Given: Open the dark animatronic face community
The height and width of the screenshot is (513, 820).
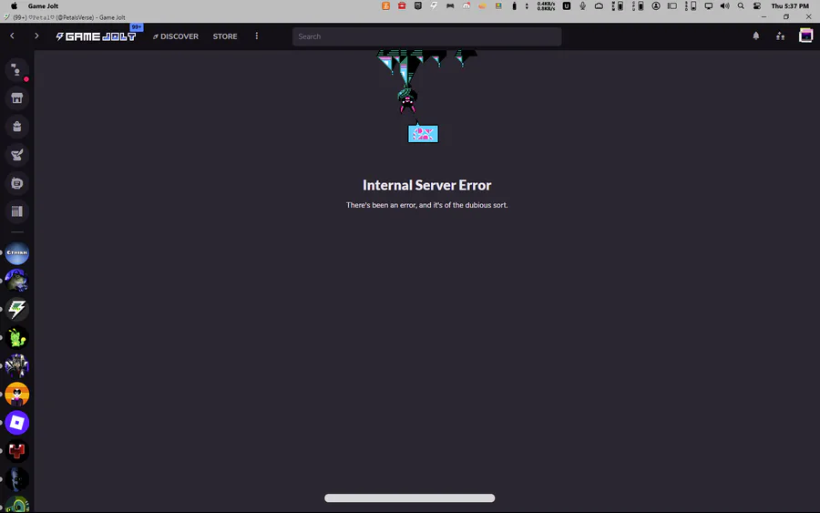Looking at the screenshot, I should coord(16,479).
